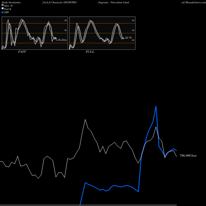The width and height of the screenshot is (206, 206).
Task: Click the 'Fast K' legend label
Action: click(8, 9)
